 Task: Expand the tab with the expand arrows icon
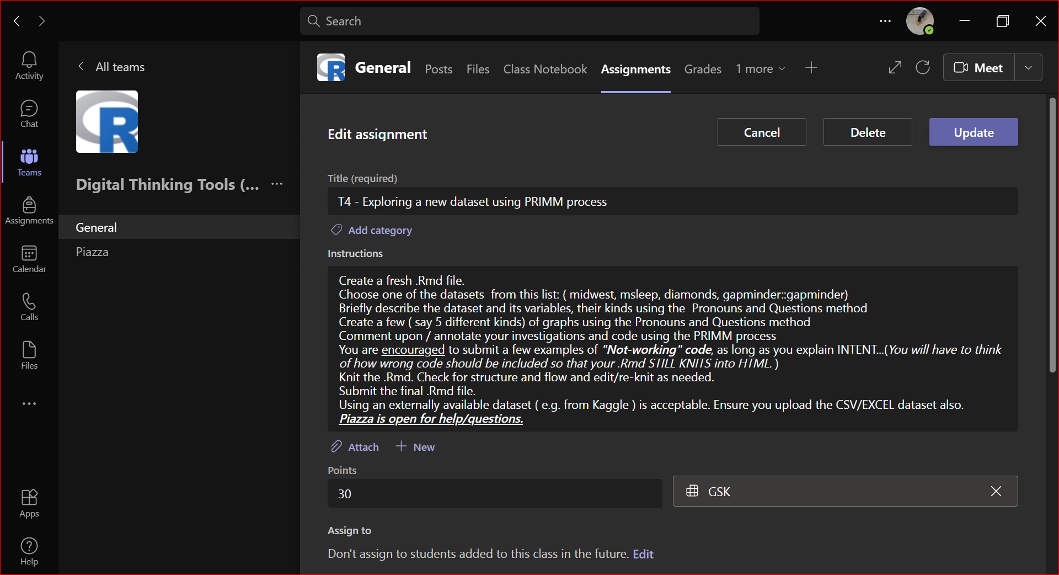tap(895, 67)
